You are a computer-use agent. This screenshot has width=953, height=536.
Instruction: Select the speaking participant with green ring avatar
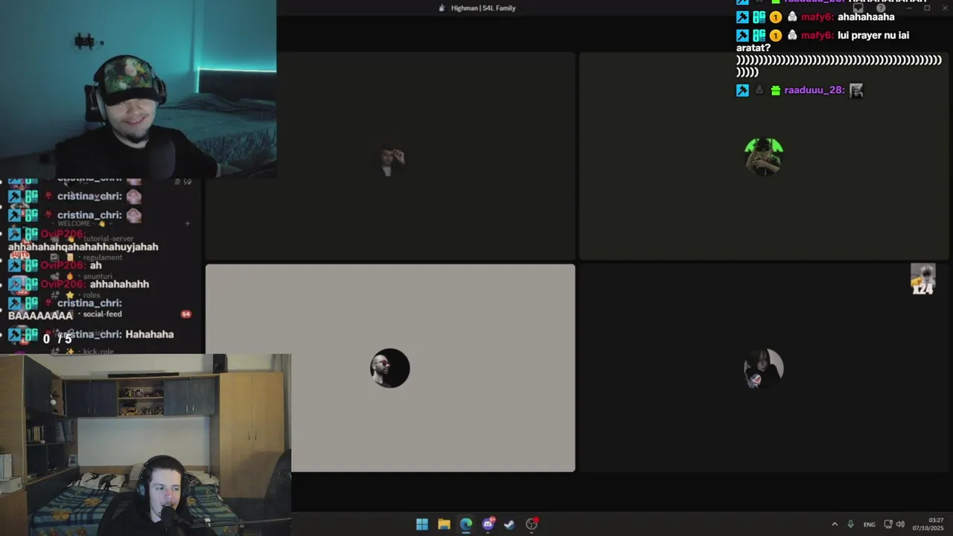[x=764, y=156]
